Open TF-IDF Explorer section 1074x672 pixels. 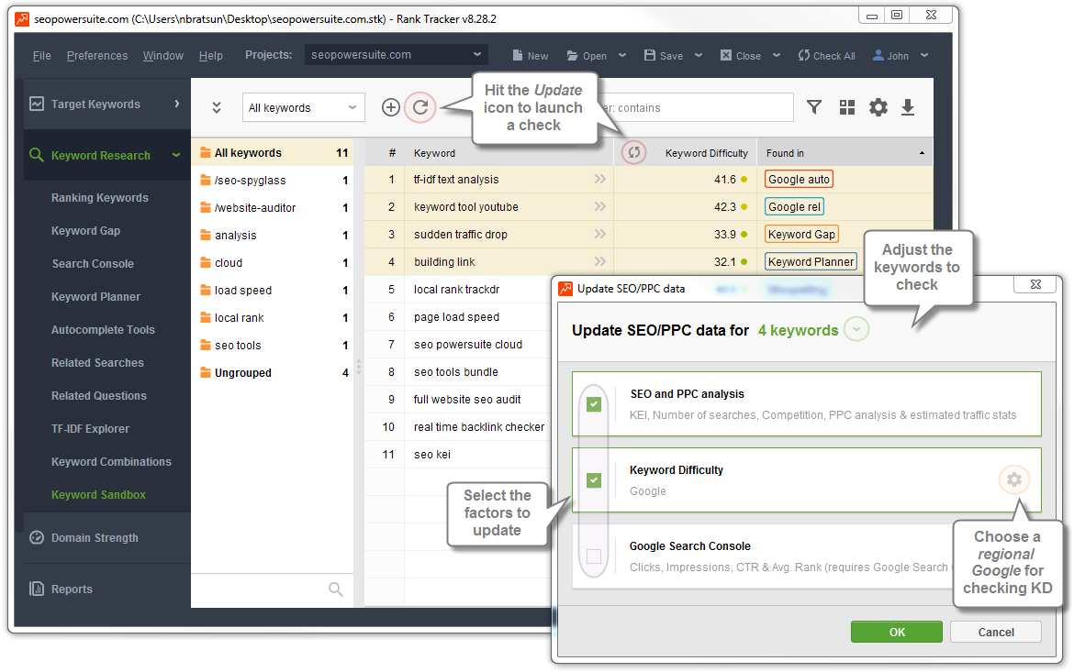pyautogui.click(x=90, y=428)
